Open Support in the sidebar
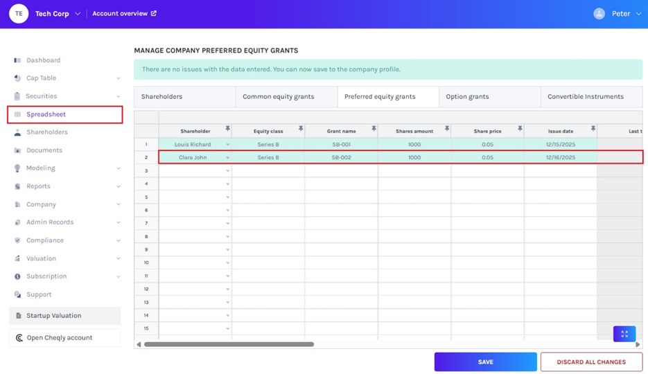Screen dimensions: 648x374 pos(39,294)
